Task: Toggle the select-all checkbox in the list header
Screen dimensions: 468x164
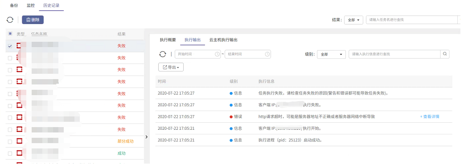Action: click(10, 34)
